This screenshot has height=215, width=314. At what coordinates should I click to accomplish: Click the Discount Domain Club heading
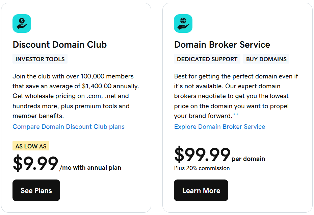point(60,45)
